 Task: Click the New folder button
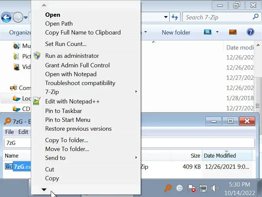pos(176,32)
